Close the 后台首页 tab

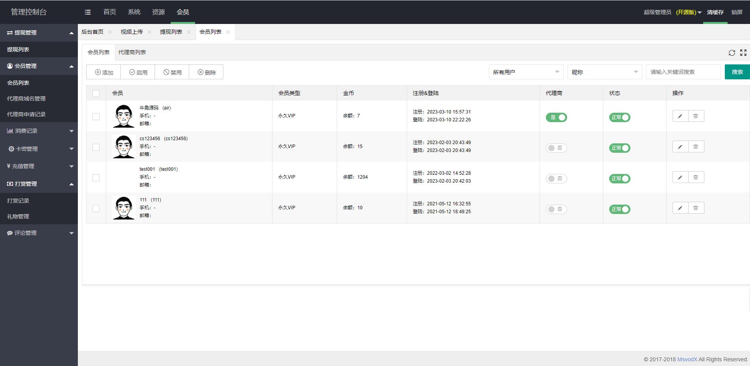click(110, 32)
